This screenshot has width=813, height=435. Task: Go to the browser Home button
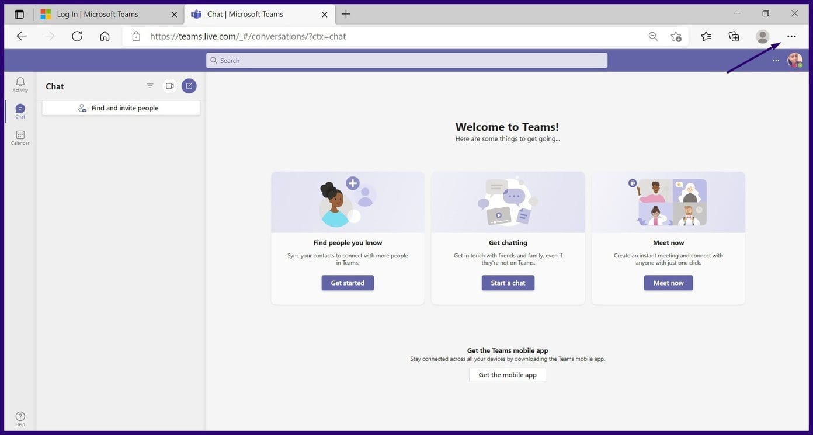105,36
